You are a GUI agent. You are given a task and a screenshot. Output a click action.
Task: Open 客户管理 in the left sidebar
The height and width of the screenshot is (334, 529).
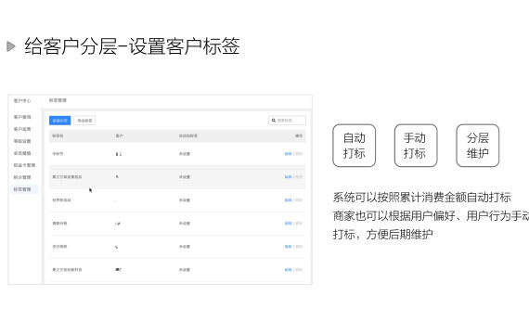[x=22, y=117]
